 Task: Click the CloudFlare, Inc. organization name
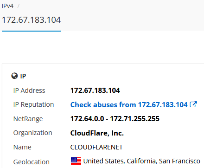click(x=97, y=133)
